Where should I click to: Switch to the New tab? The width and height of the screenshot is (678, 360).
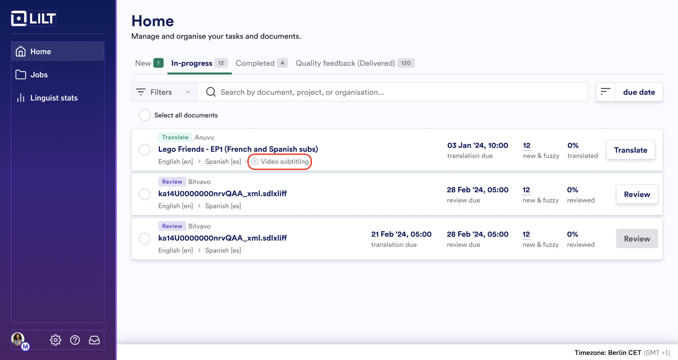coord(149,63)
